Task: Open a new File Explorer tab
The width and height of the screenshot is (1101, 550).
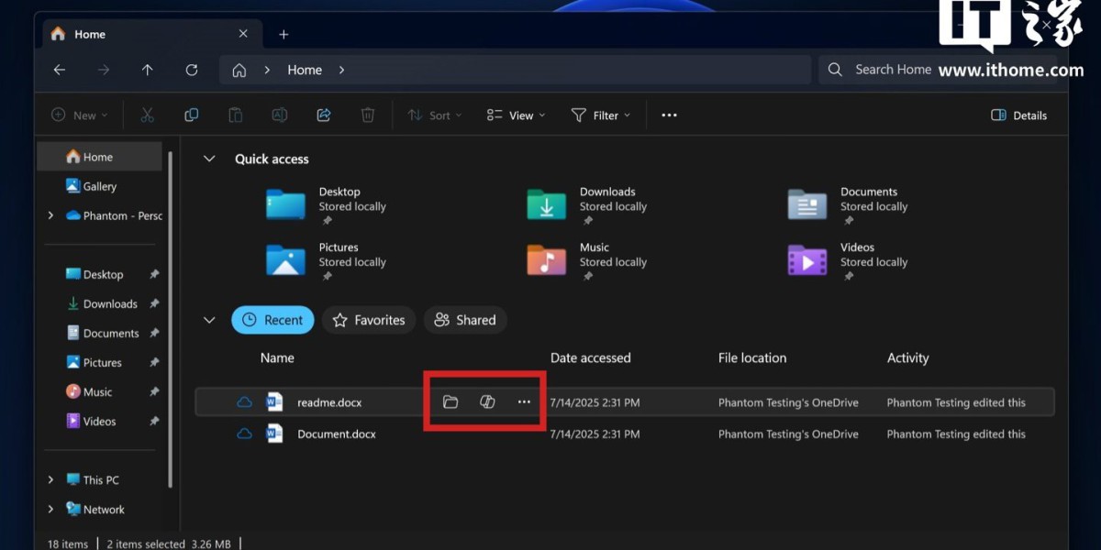Action: pos(284,35)
